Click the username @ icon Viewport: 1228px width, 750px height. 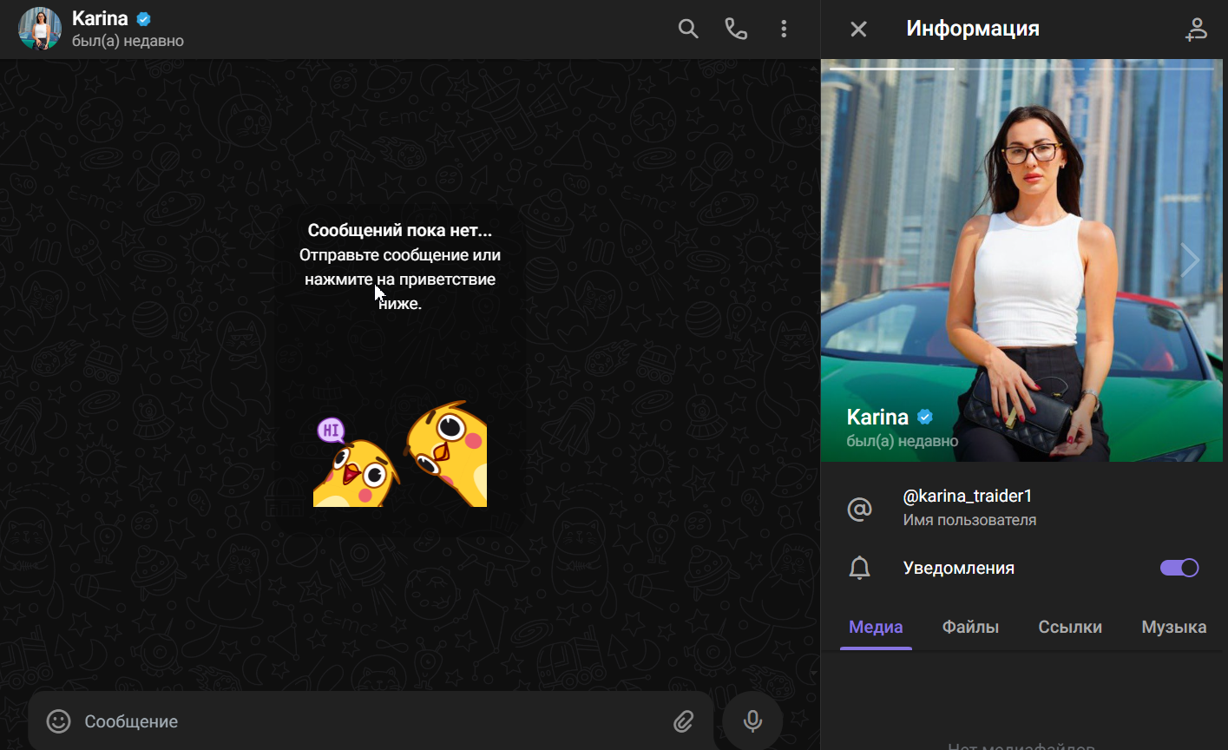pos(859,509)
